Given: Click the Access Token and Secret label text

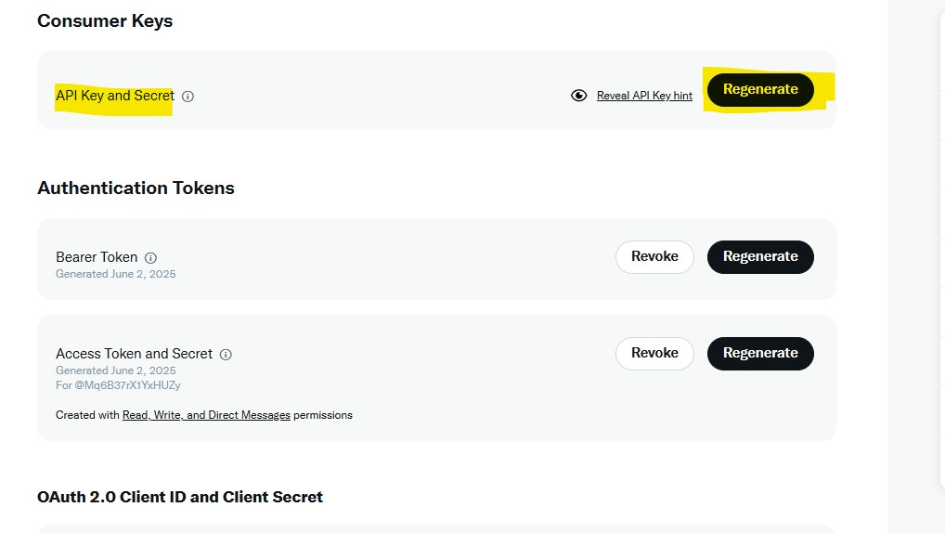Looking at the screenshot, I should pyautogui.click(x=134, y=354).
